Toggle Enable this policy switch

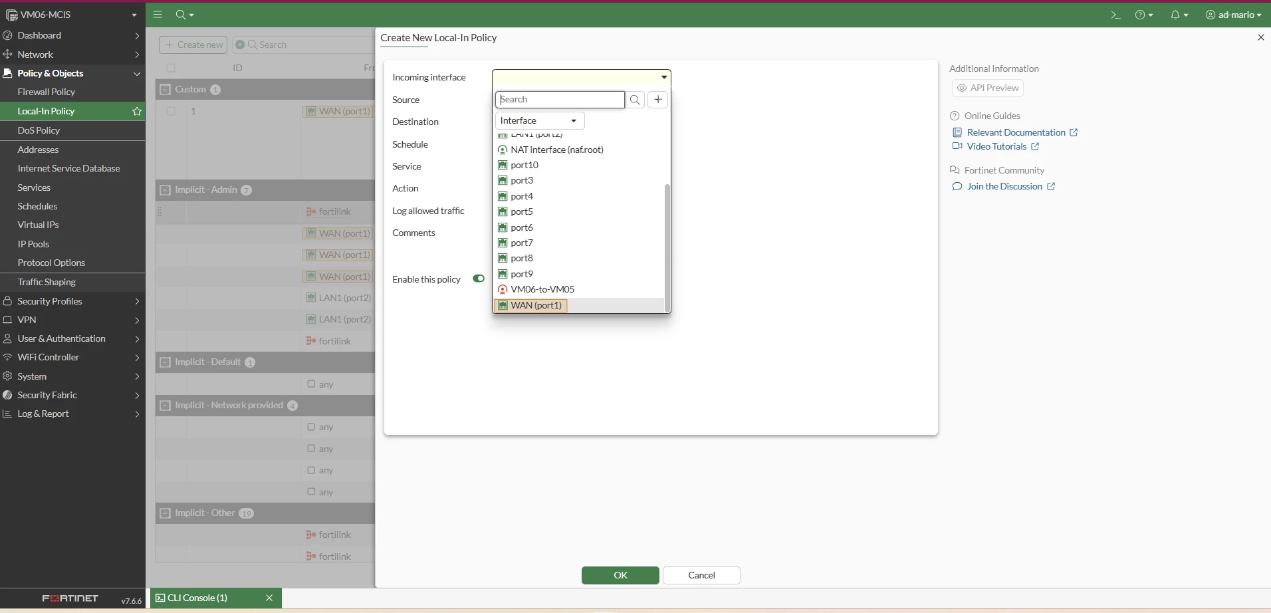(478, 279)
